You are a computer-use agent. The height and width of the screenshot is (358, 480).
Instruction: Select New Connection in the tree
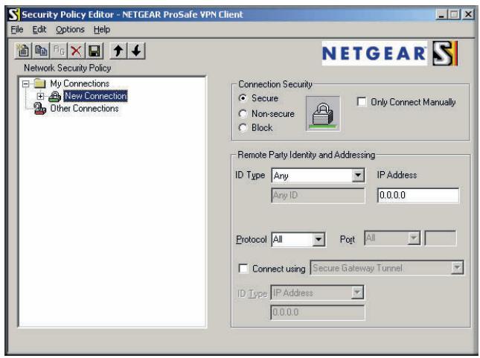coord(95,96)
